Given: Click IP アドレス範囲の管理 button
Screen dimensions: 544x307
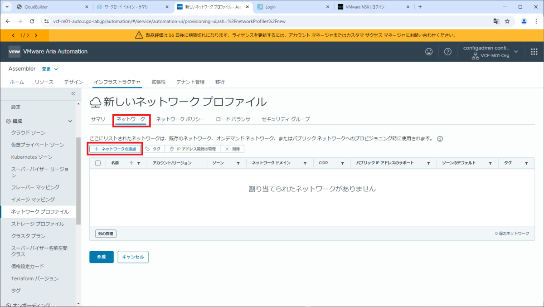Looking at the screenshot, I should tap(193, 149).
